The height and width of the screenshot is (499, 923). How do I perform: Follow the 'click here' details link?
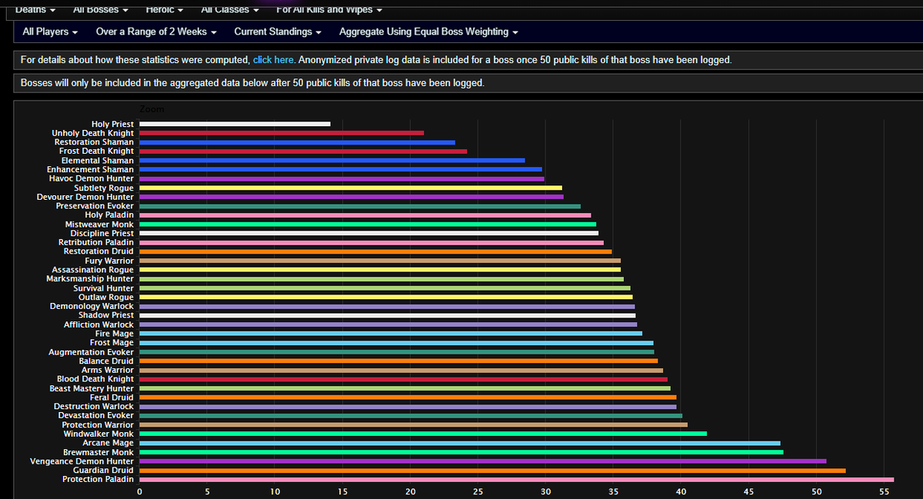click(x=273, y=60)
